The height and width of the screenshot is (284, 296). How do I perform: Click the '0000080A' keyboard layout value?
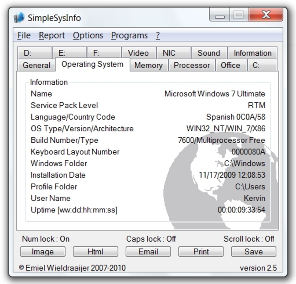248,152
